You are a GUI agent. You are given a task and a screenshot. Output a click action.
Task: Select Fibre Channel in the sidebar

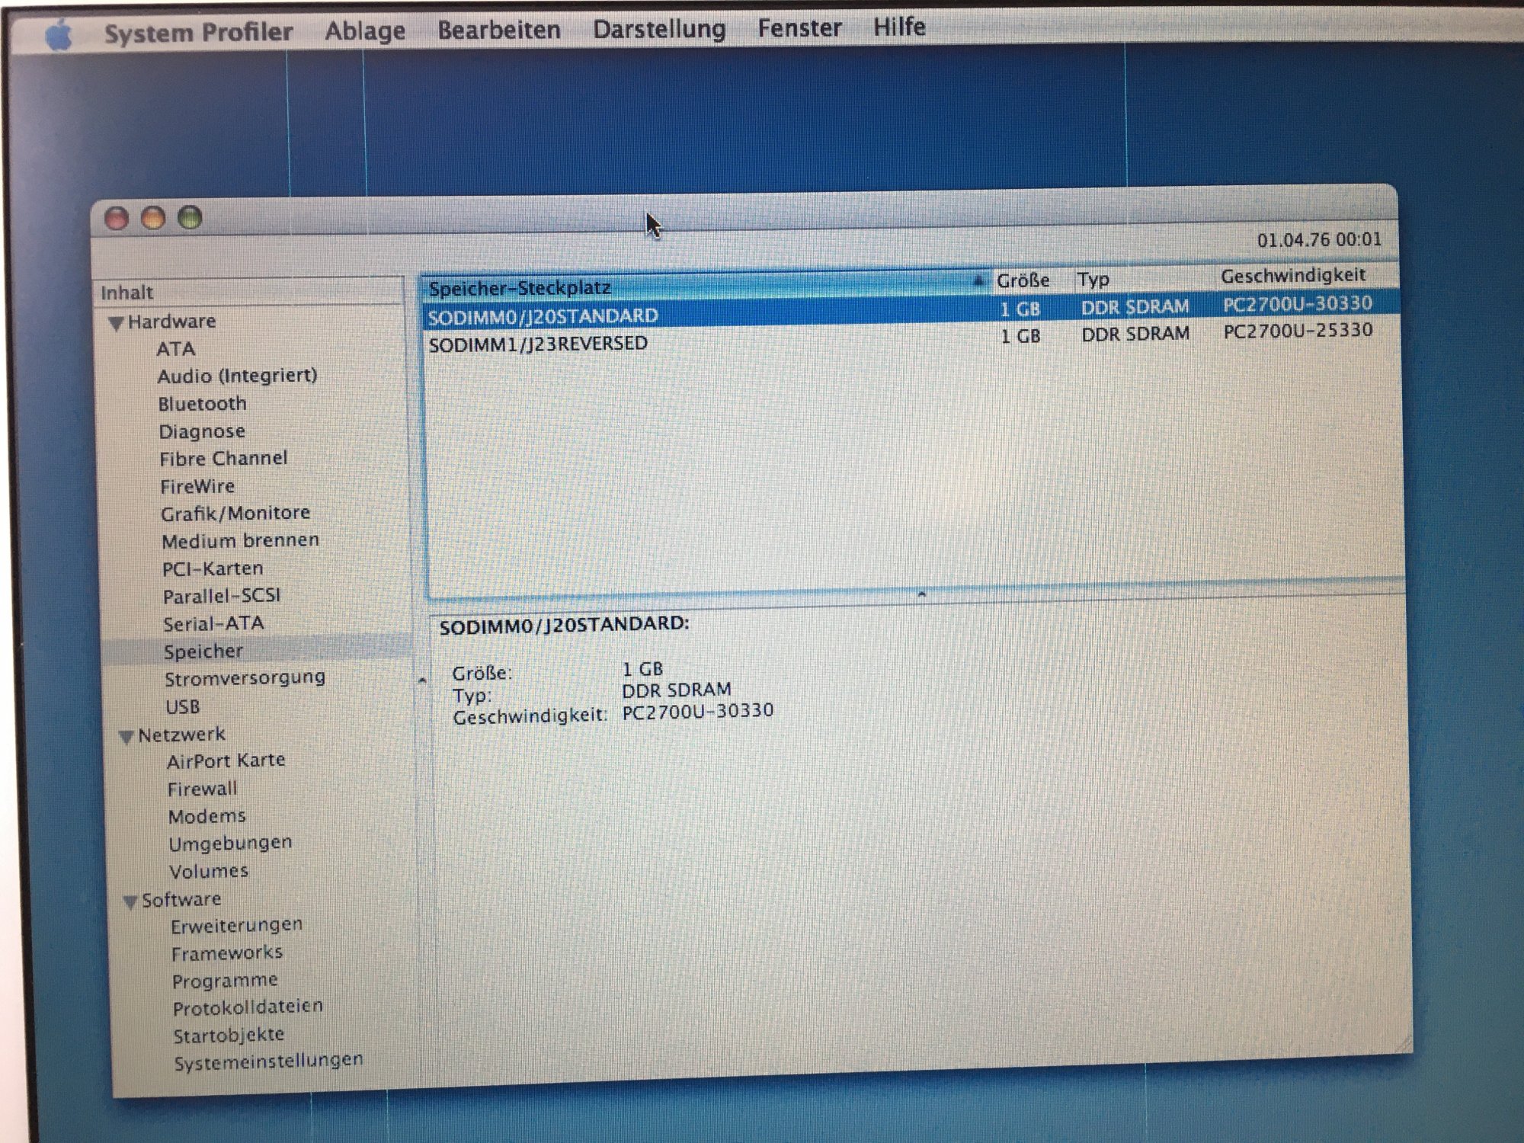click(223, 459)
